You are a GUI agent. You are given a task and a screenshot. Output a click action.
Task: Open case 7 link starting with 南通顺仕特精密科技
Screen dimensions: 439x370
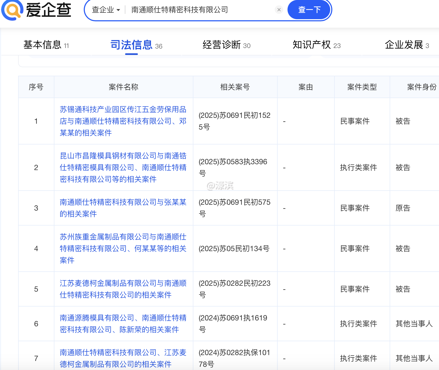click(123, 358)
